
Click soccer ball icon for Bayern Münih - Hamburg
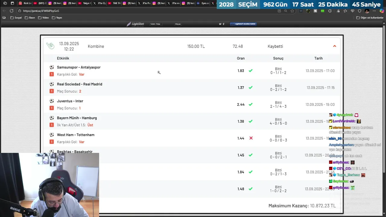click(52, 118)
